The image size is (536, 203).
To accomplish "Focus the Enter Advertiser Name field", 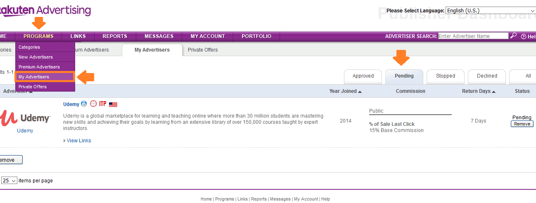I will point(473,36).
